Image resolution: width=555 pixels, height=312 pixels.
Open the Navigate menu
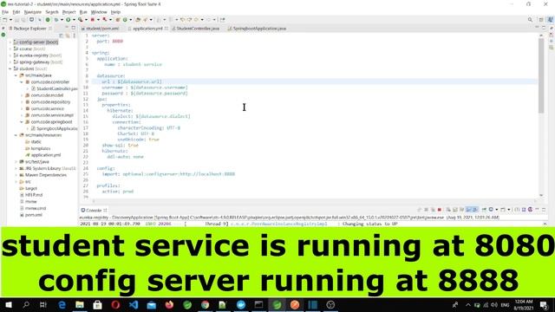coord(33,12)
